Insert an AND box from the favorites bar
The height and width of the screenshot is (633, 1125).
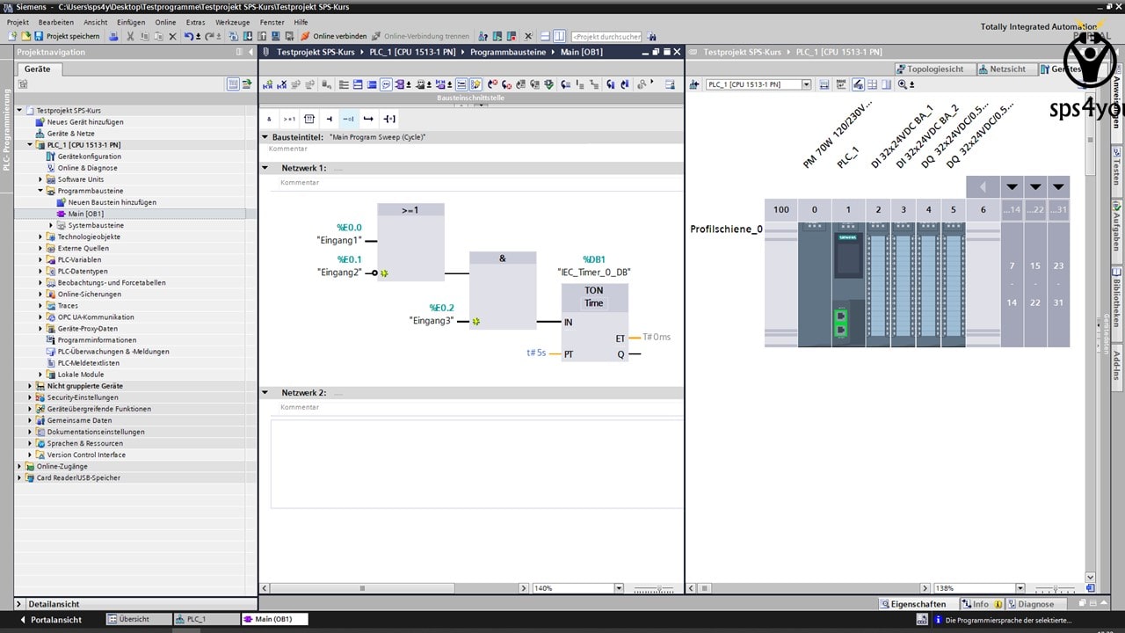click(x=269, y=119)
